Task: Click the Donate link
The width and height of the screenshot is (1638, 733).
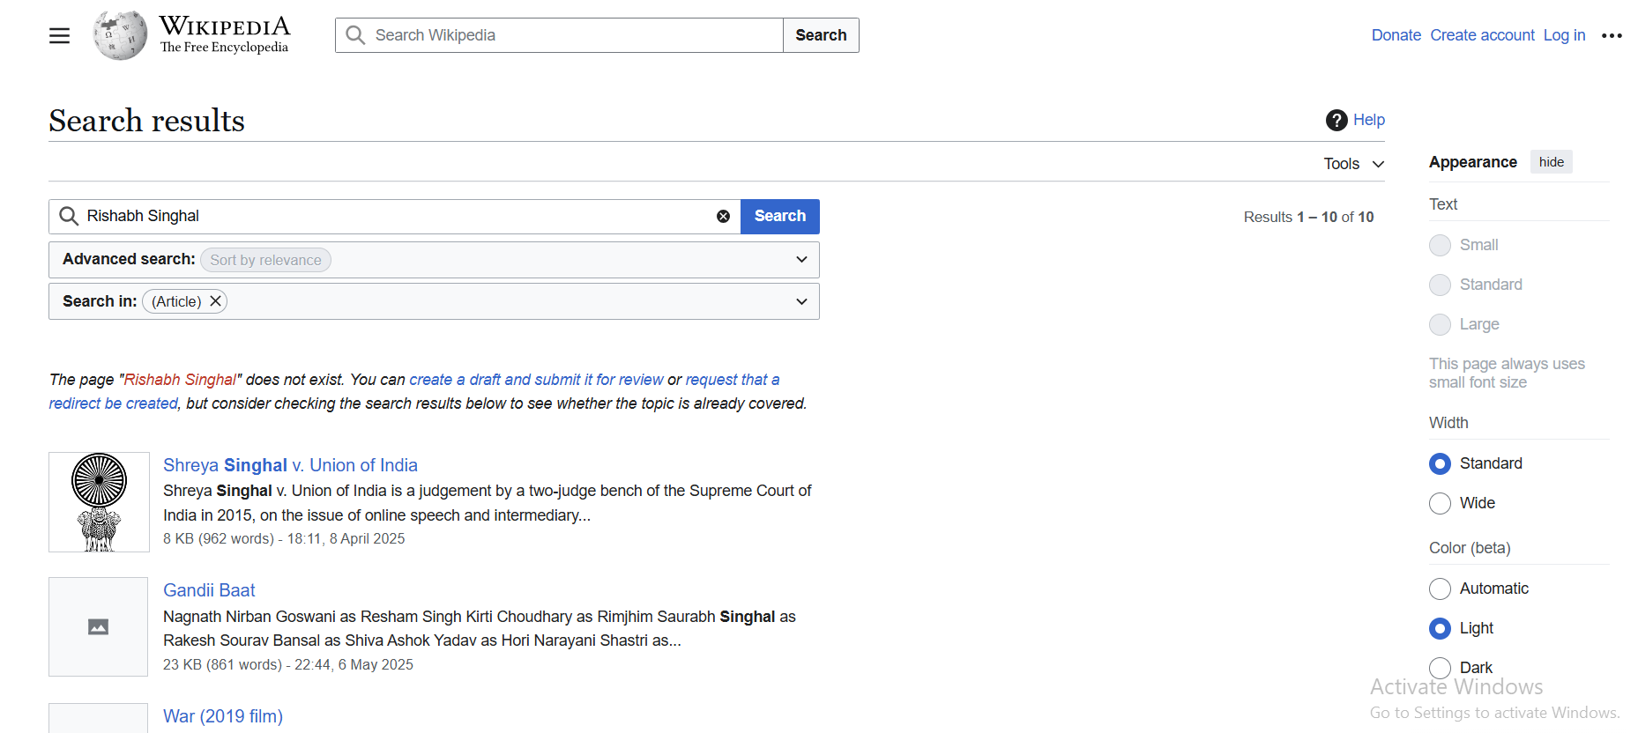Action: [1396, 35]
